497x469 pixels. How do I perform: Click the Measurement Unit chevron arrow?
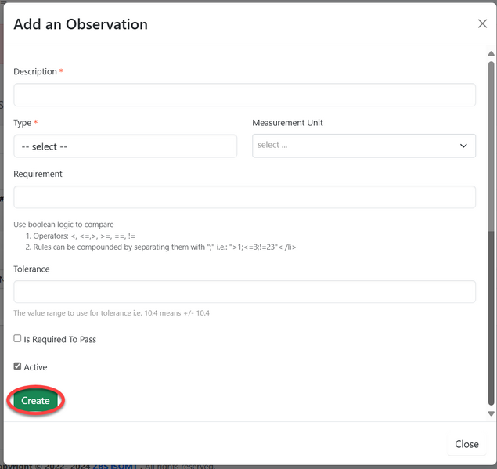pos(463,146)
